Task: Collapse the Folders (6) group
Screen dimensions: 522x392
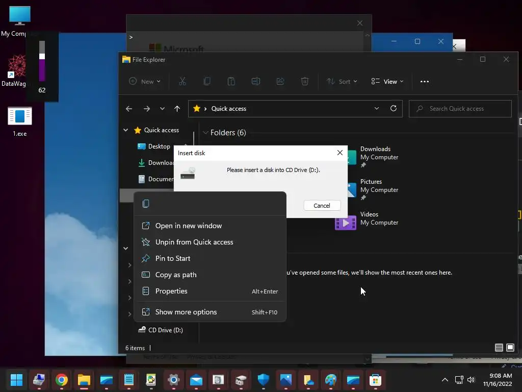Action: (205, 132)
